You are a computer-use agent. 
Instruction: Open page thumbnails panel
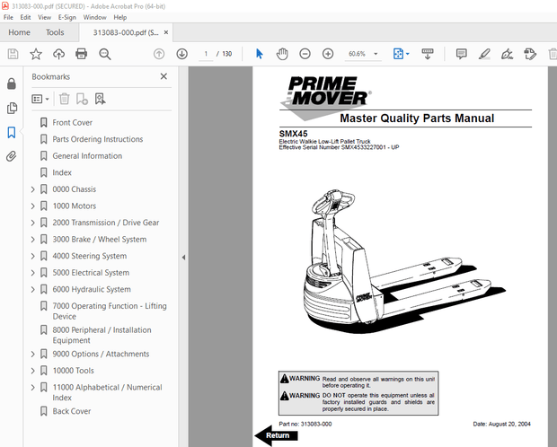click(x=12, y=108)
